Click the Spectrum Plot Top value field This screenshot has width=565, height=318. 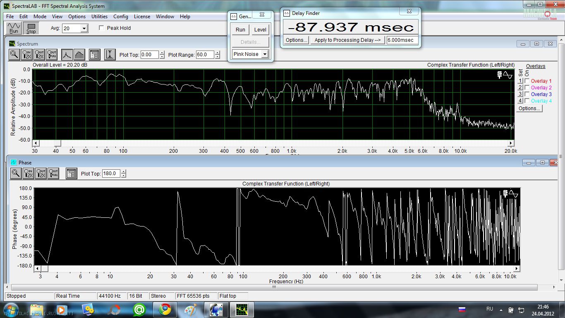click(x=150, y=55)
